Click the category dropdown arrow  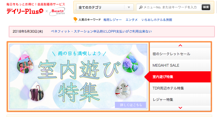point(129,7)
